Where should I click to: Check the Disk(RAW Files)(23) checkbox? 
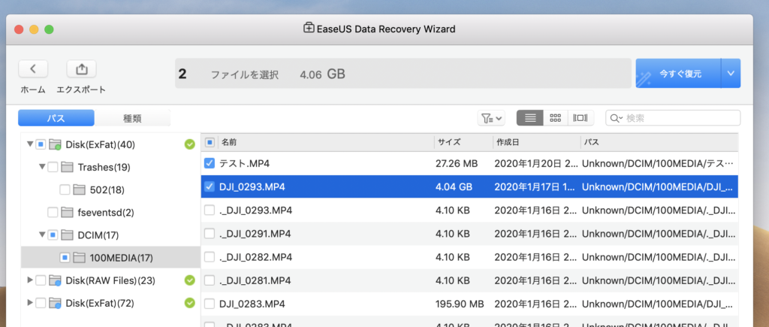[x=41, y=280]
